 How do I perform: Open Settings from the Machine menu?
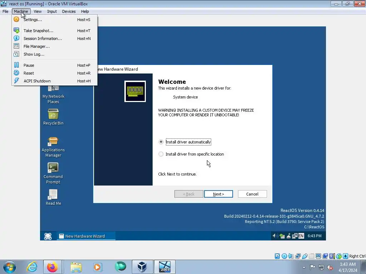click(x=54, y=20)
